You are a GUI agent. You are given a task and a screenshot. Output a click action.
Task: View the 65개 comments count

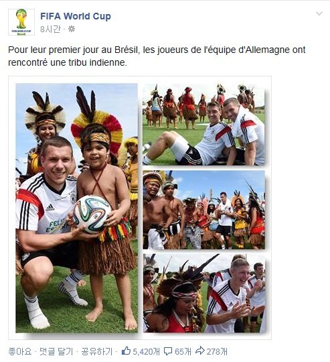tap(183, 352)
